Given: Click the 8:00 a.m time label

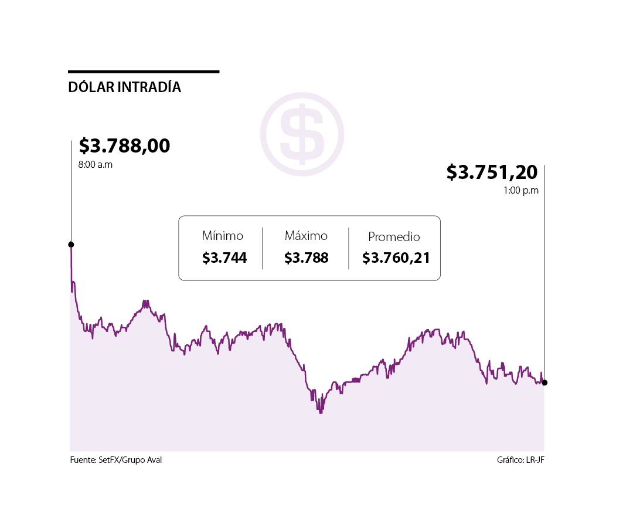Looking at the screenshot, I should (x=95, y=165).
